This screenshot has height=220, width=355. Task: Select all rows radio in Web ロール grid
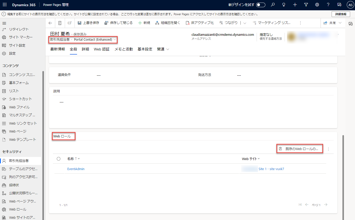click(x=59, y=159)
